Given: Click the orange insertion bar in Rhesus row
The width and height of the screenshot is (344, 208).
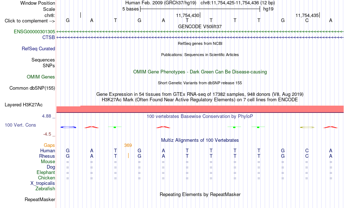Looking at the screenshot, I should (128, 156).
